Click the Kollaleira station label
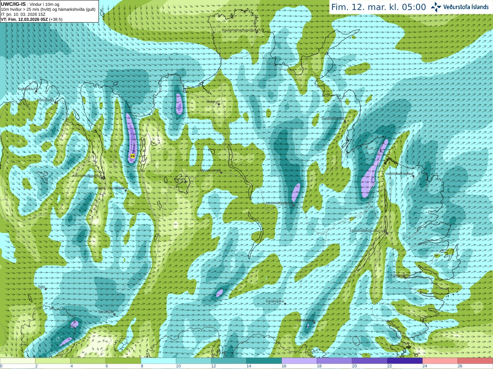 (397, 275)
